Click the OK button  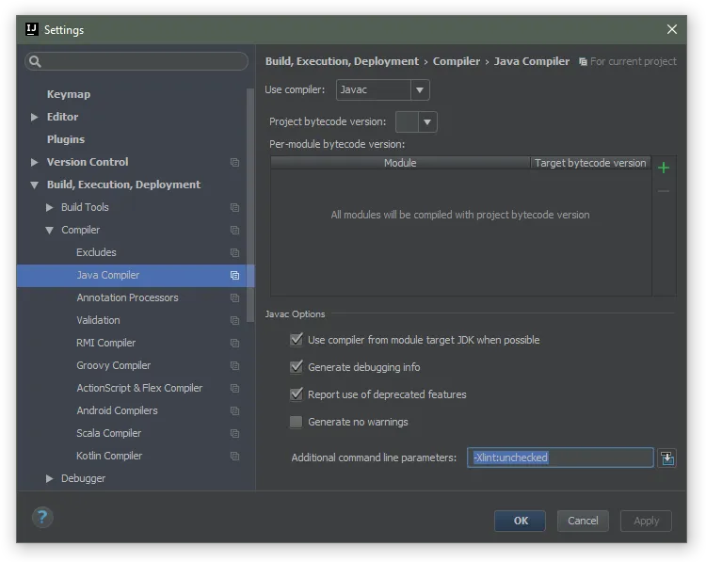coord(520,521)
